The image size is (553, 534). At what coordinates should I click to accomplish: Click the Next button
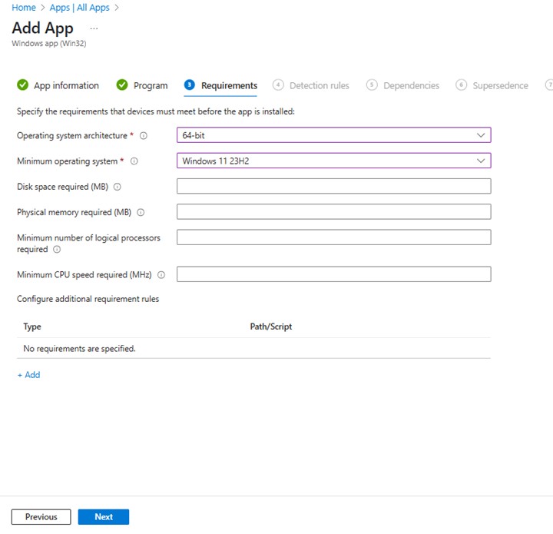pyautogui.click(x=104, y=517)
